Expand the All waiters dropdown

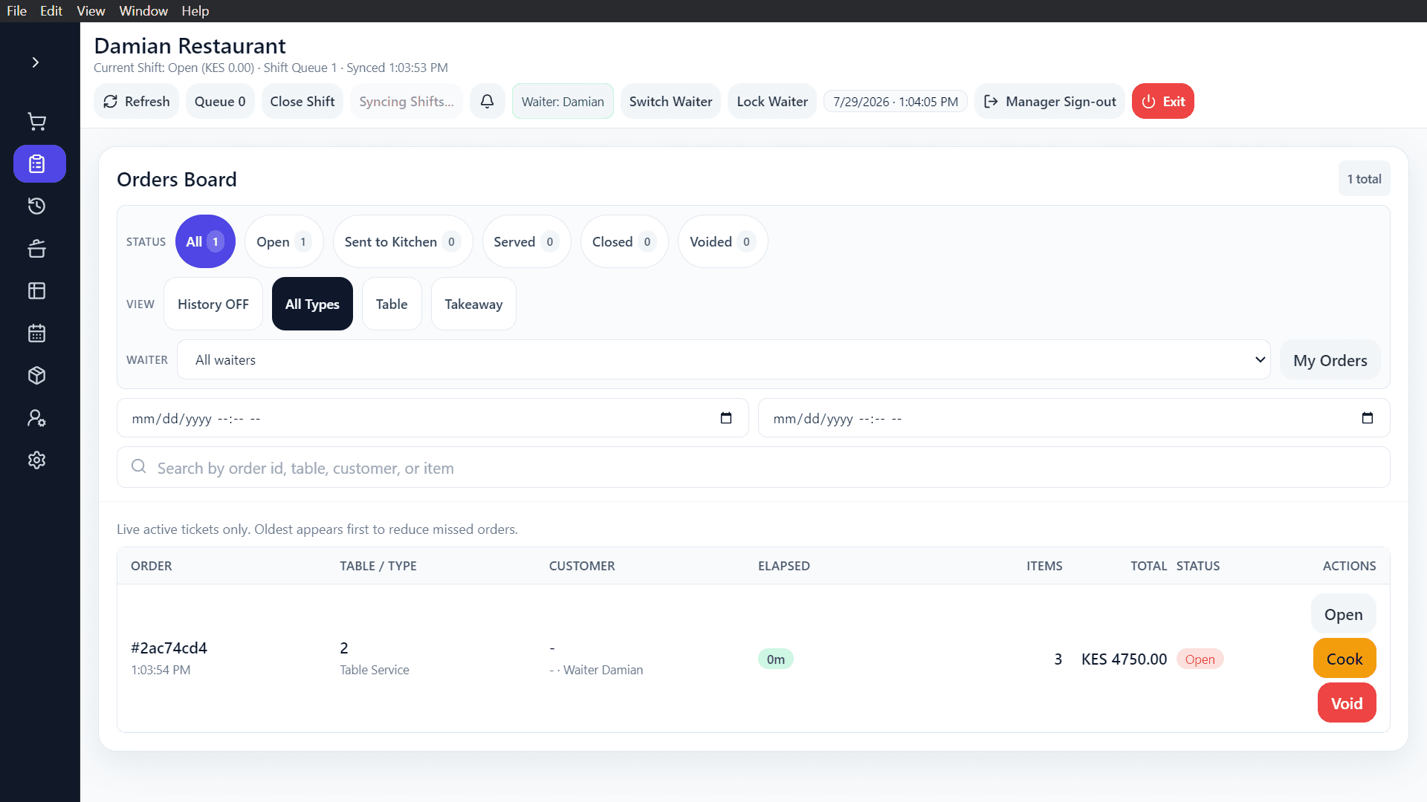723,359
